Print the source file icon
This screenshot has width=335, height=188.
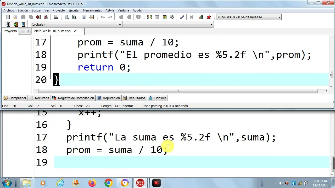click(x=55, y=17)
